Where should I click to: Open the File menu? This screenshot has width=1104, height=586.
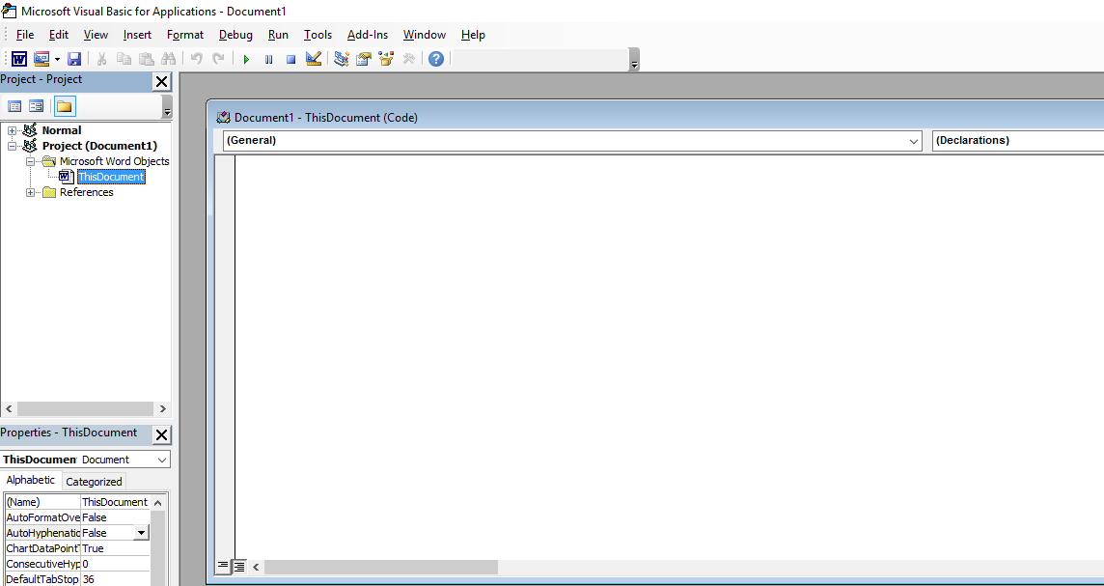pos(25,35)
